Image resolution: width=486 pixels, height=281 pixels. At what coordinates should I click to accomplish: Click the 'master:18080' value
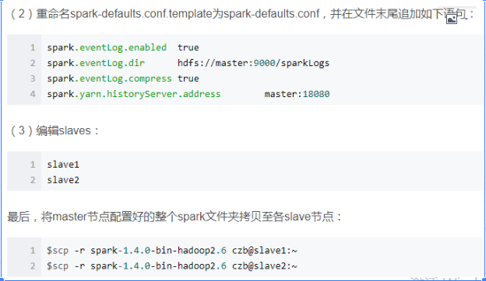click(297, 94)
